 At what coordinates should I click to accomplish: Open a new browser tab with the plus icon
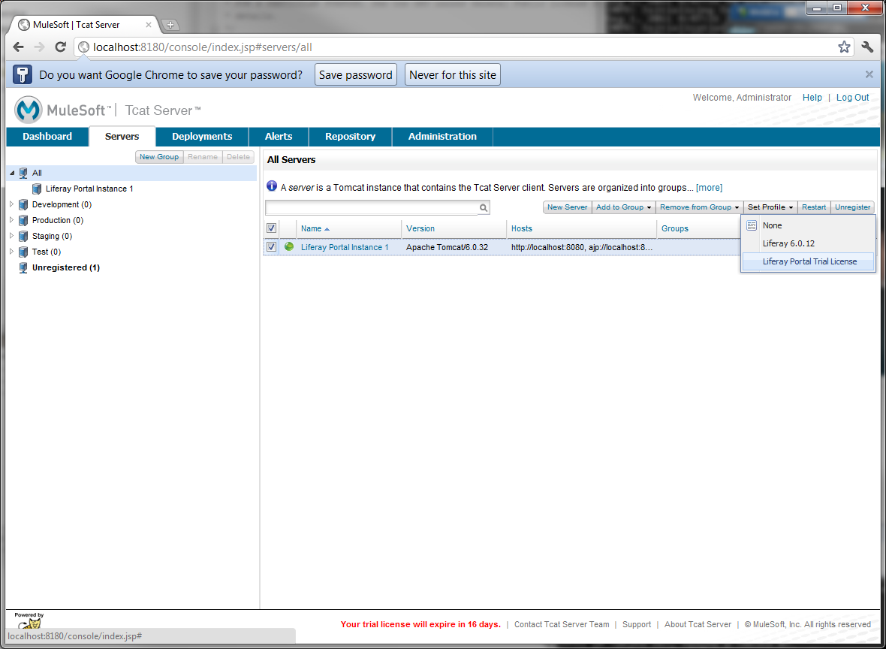[x=170, y=25]
